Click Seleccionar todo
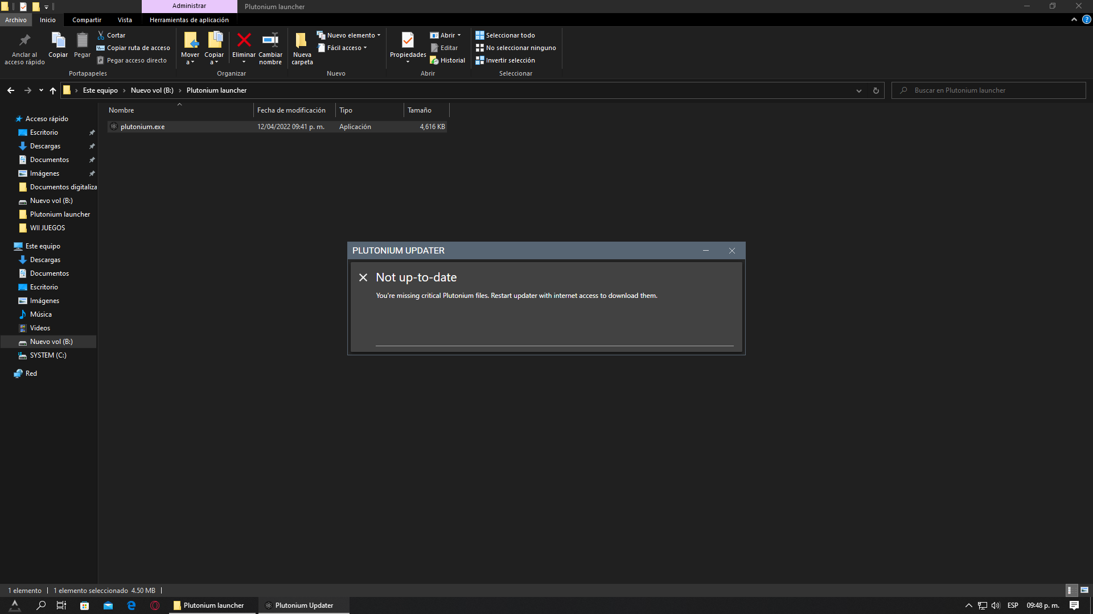1093x614 pixels. tap(505, 35)
